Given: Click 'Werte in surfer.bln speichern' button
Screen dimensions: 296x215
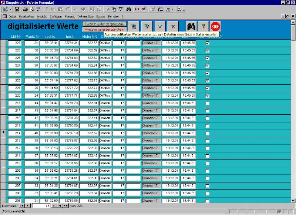Looking at the screenshot, I should (104, 29).
